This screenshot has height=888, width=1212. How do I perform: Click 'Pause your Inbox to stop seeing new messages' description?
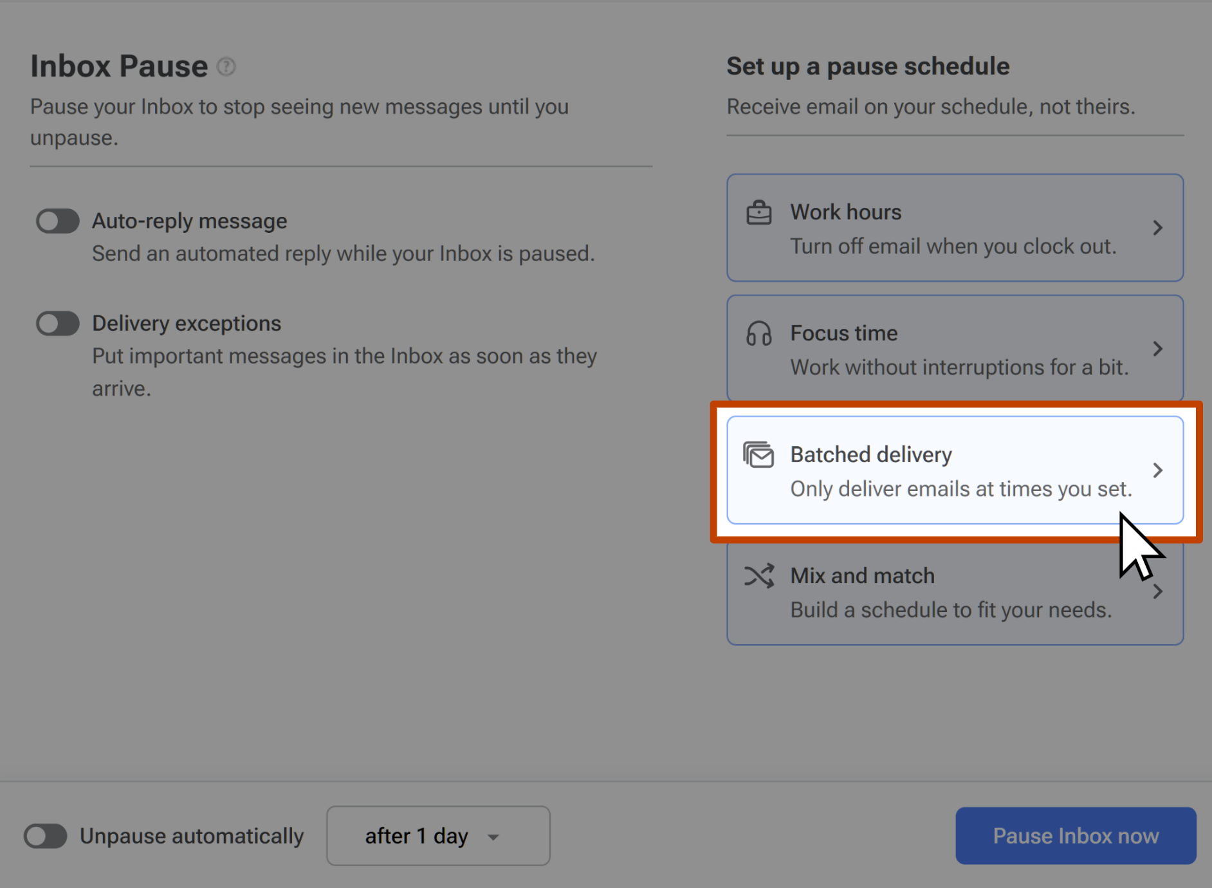click(300, 122)
